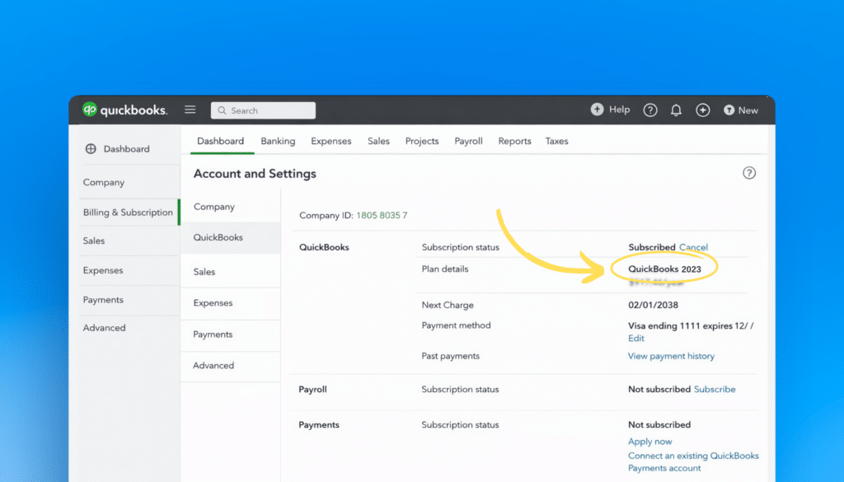Open the hamburger menu icon
This screenshot has width=844, height=482.
tap(190, 110)
